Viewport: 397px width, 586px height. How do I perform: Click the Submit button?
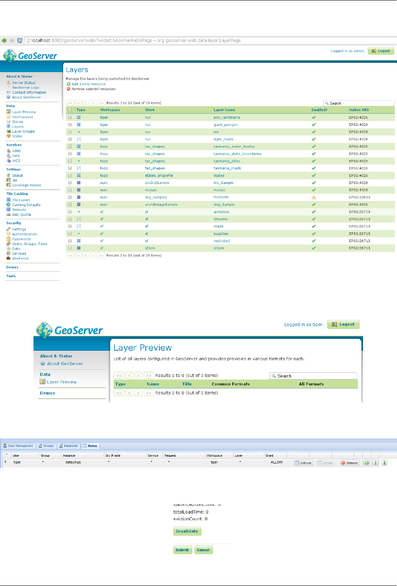[182, 550]
